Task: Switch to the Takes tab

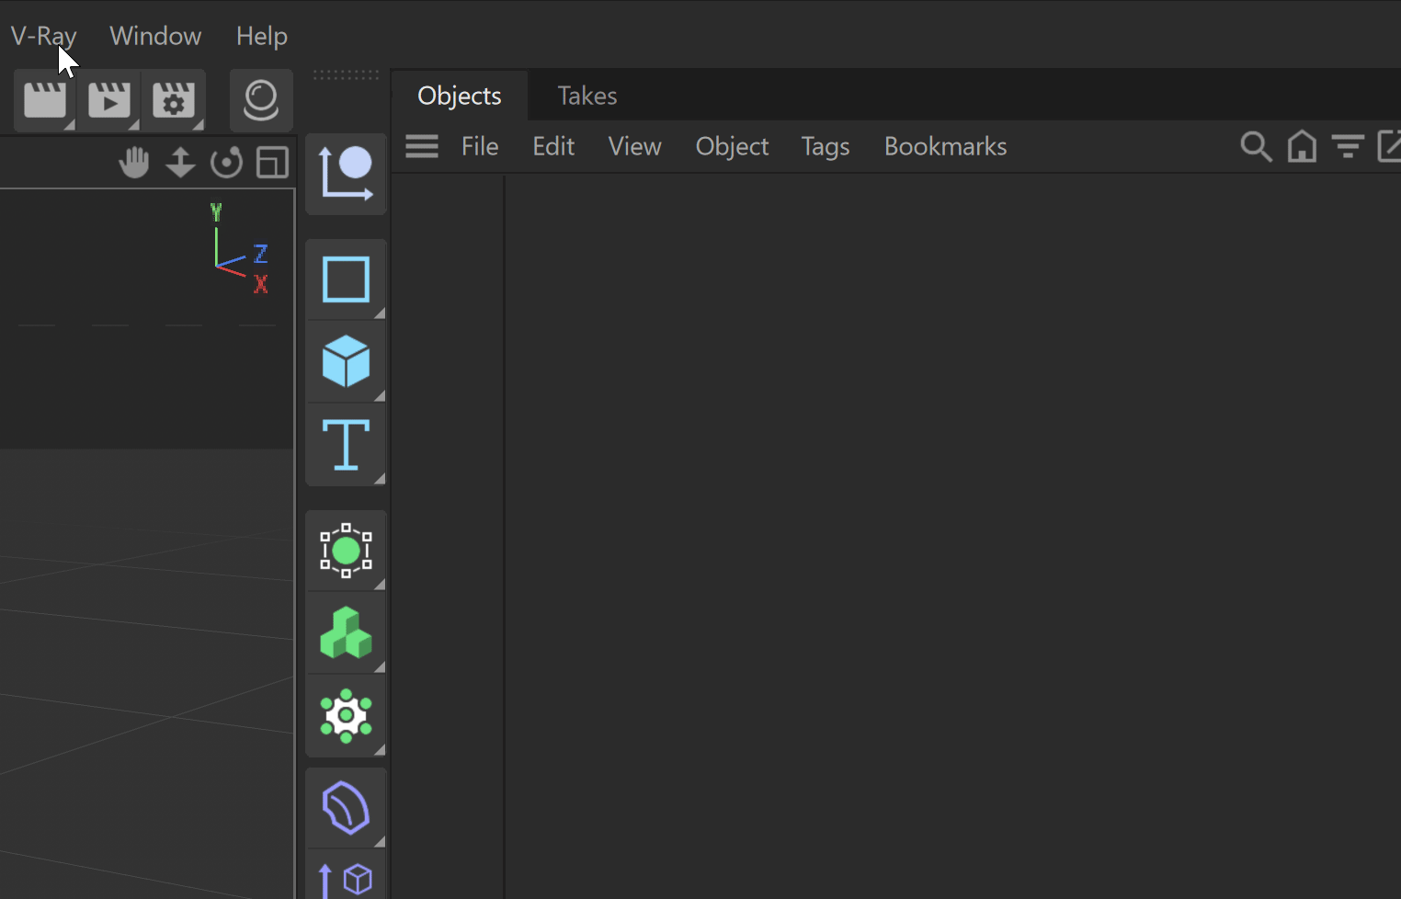Action: [x=587, y=96]
